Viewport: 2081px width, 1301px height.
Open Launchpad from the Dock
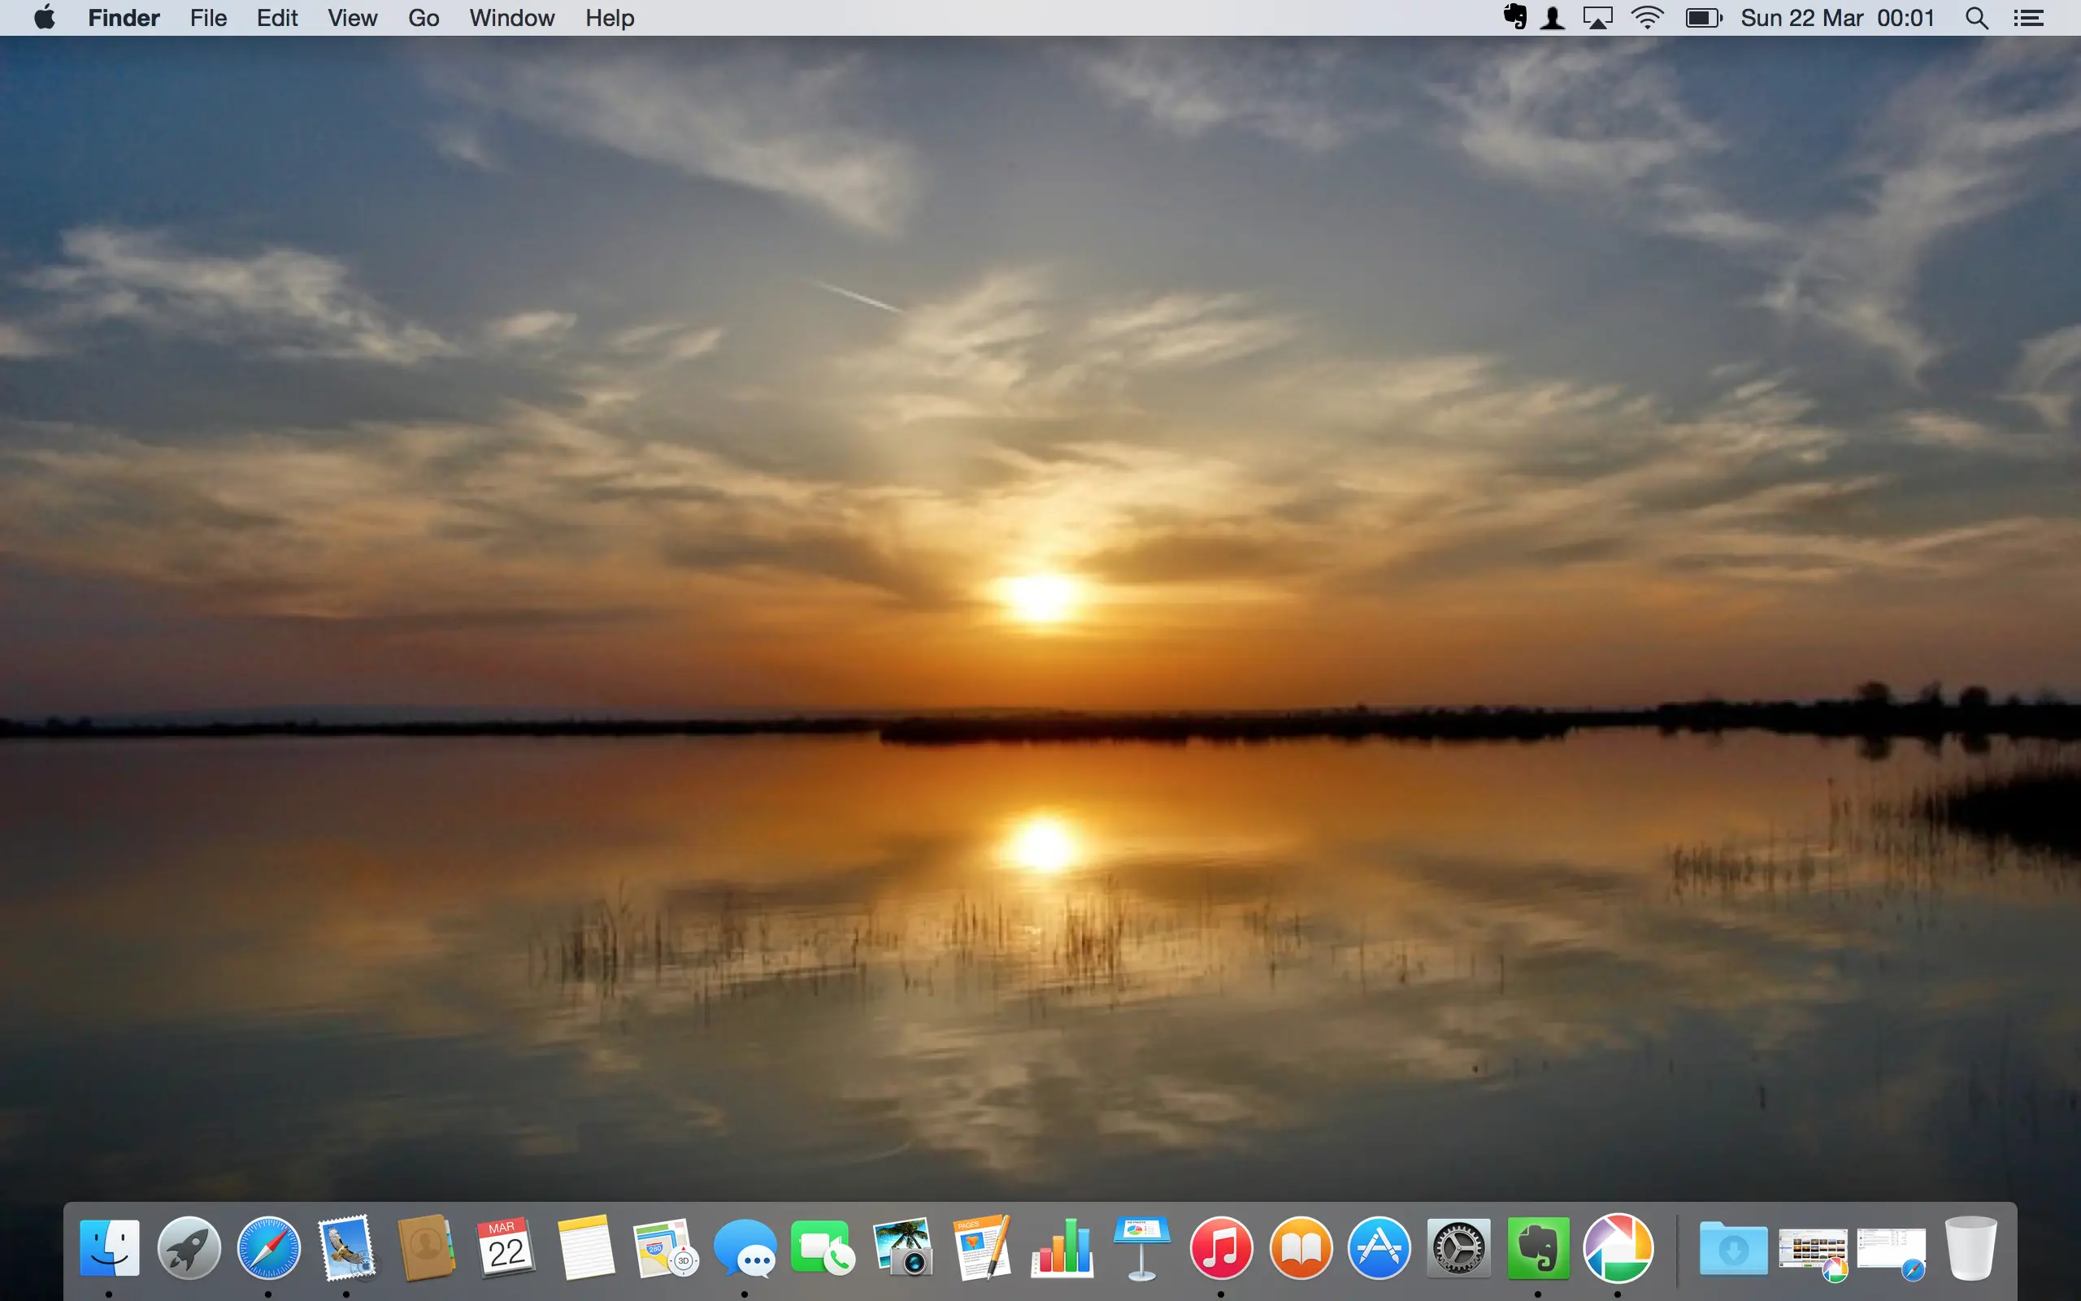coord(189,1247)
